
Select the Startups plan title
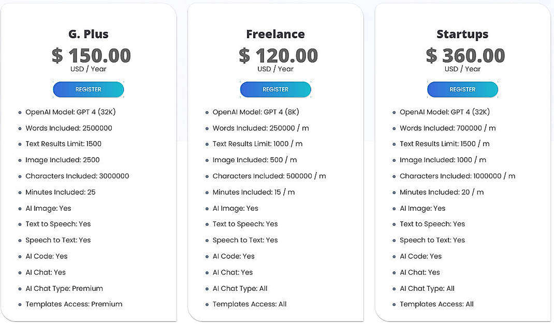(462, 34)
